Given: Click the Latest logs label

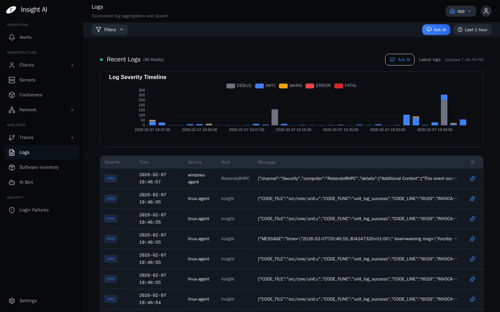Looking at the screenshot, I should [430, 60].
